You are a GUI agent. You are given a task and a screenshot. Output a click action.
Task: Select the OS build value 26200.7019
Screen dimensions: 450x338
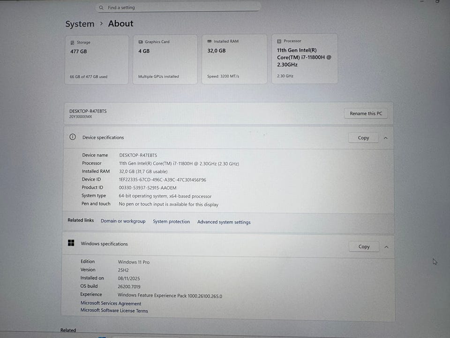(129, 286)
